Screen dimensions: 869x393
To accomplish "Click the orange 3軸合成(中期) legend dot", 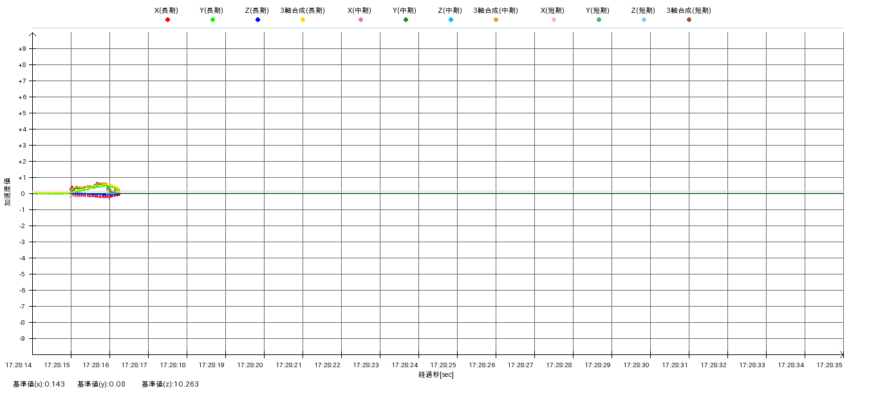I will 496,20.
